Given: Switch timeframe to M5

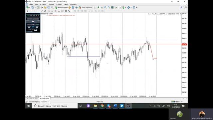Looking at the screenshot, I should coord(78,11).
